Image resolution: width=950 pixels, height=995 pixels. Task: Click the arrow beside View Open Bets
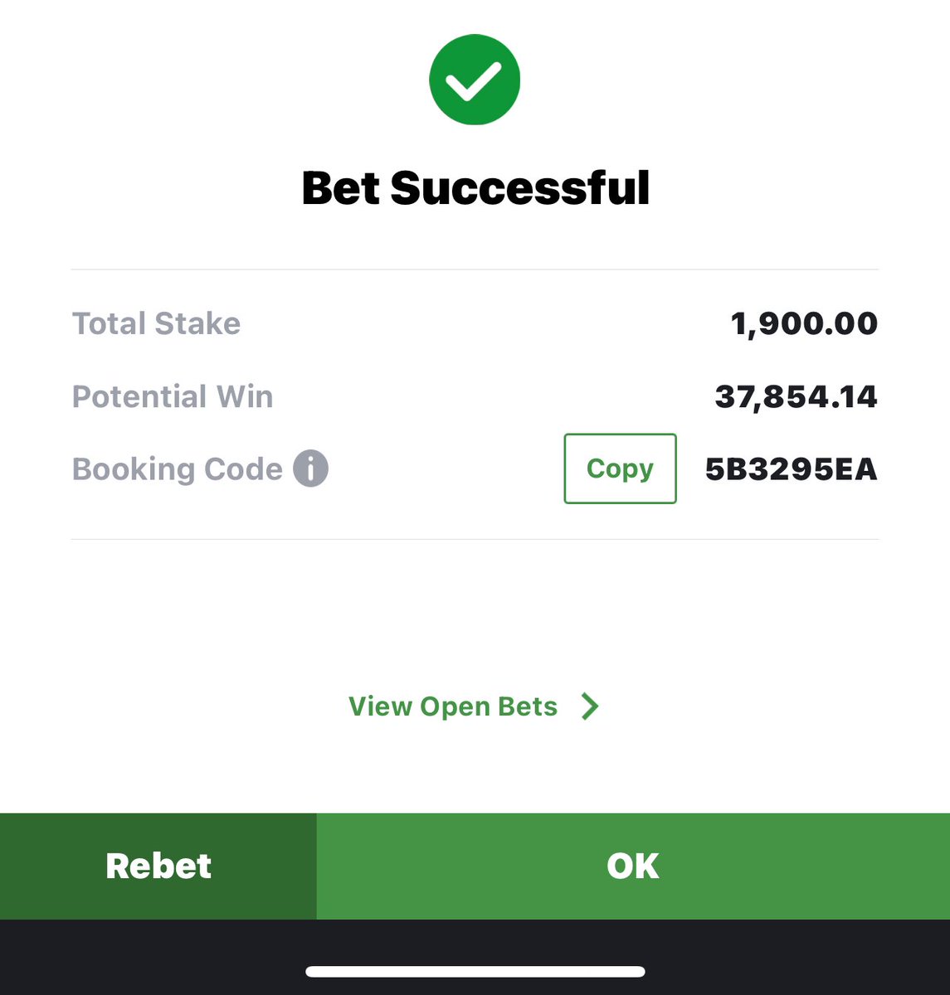pyautogui.click(x=590, y=706)
